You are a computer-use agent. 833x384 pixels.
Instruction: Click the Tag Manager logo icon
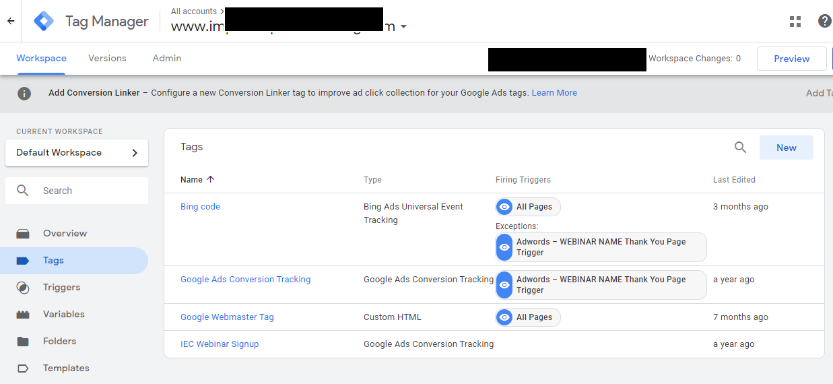tap(44, 21)
